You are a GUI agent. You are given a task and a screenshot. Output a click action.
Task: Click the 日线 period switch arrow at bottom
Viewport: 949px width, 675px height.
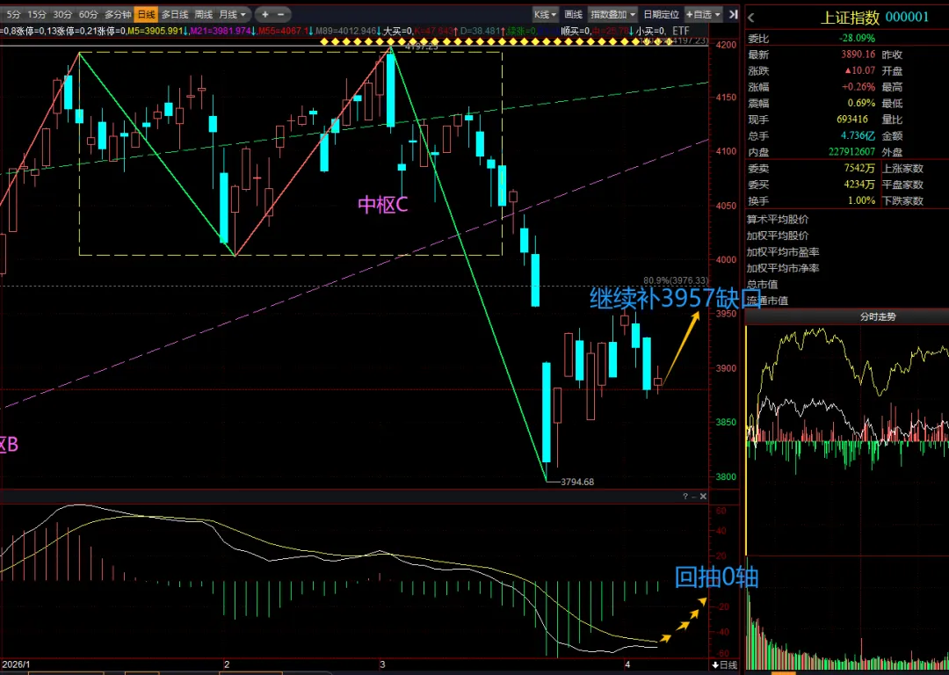tap(724, 664)
